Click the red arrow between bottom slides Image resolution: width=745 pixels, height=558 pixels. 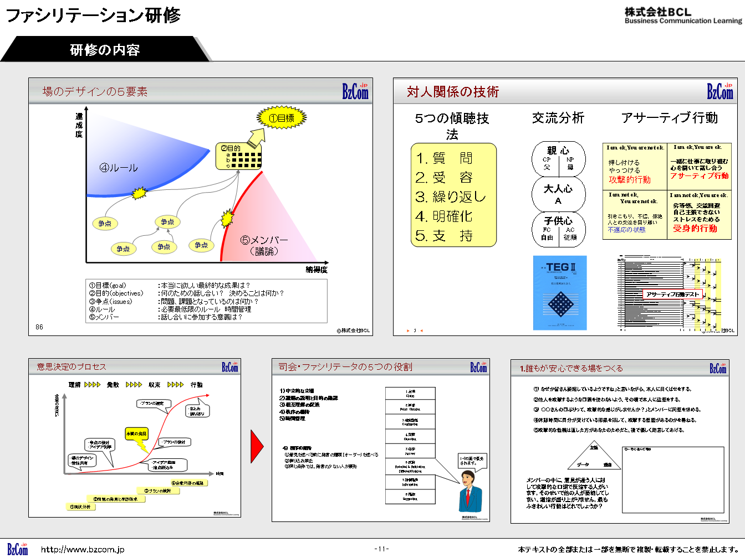[257, 446]
